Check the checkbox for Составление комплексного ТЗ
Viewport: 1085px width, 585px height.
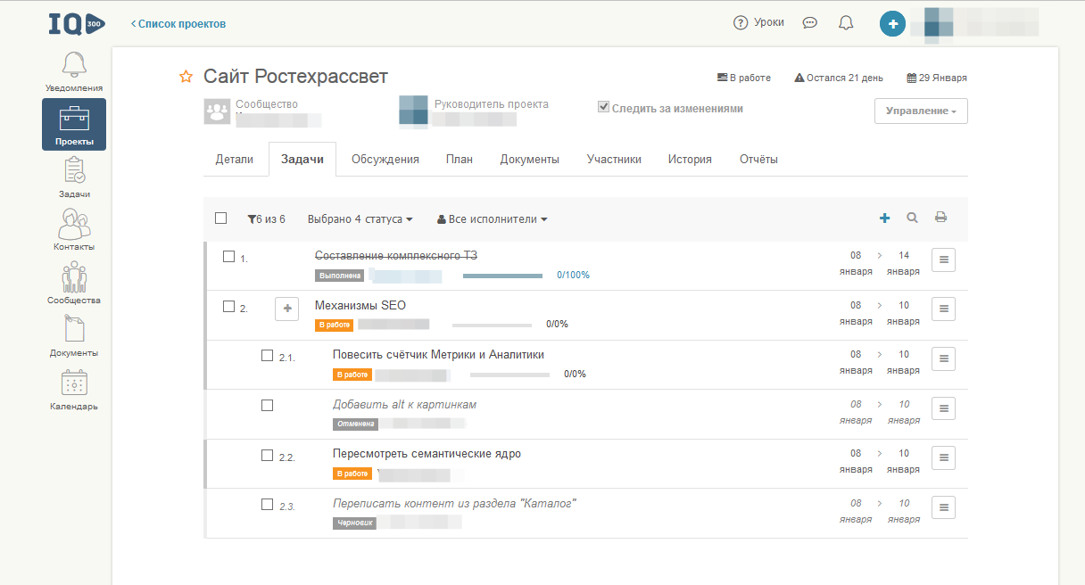click(227, 255)
